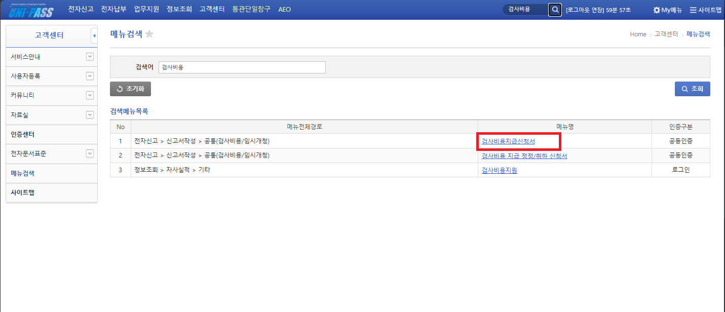This screenshot has height=312, width=725.
Task: Open the 검사비용지원 link
Action: (499, 170)
